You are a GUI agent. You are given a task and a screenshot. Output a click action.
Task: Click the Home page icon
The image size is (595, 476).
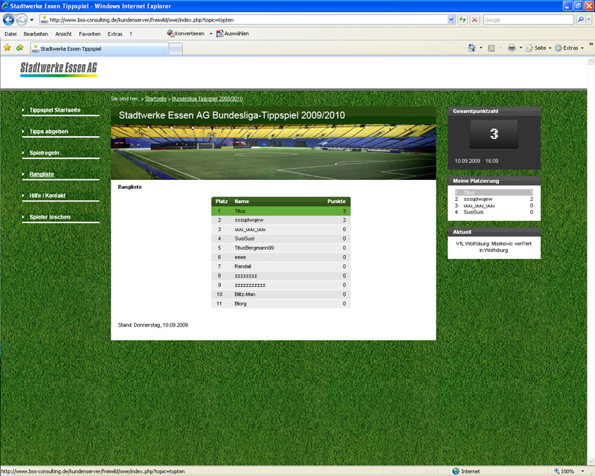pos(472,48)
